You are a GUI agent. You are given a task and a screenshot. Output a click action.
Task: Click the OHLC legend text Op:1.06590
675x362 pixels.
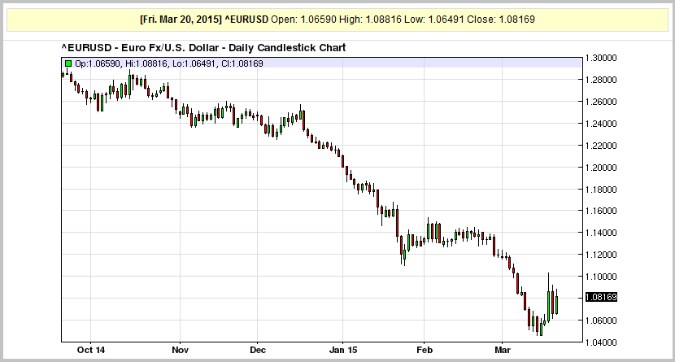(98, 63)
